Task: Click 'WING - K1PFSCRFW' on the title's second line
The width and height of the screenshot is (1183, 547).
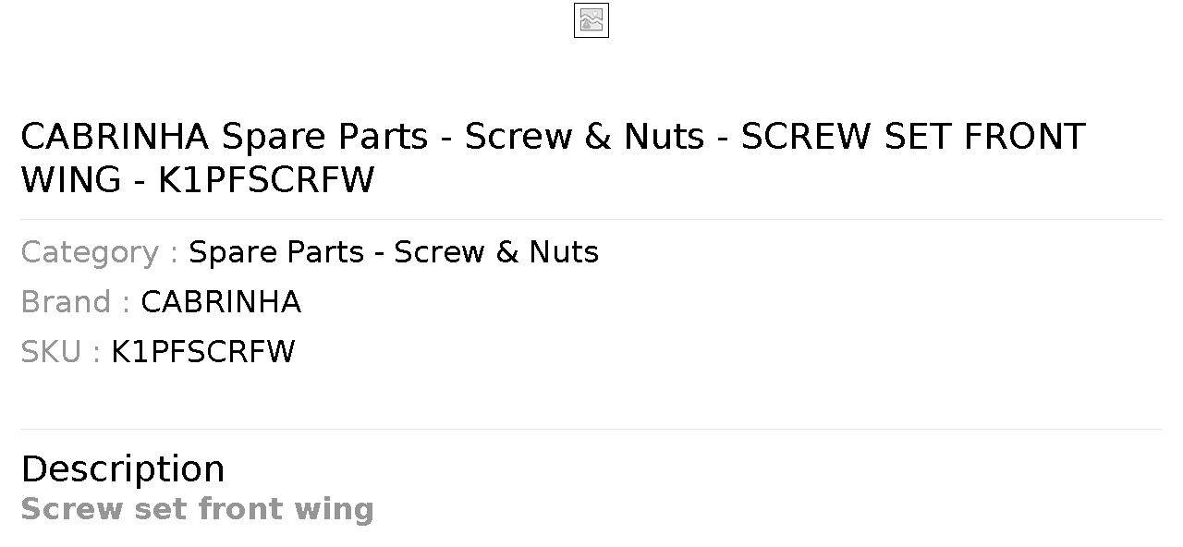Action: click(198, 180)
